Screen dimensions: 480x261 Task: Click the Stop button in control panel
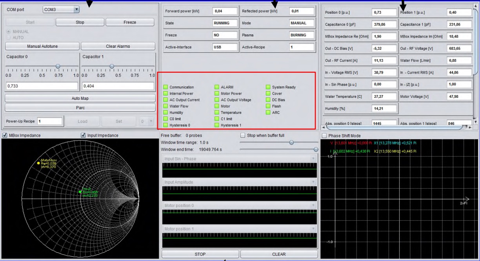coord(80,22)
